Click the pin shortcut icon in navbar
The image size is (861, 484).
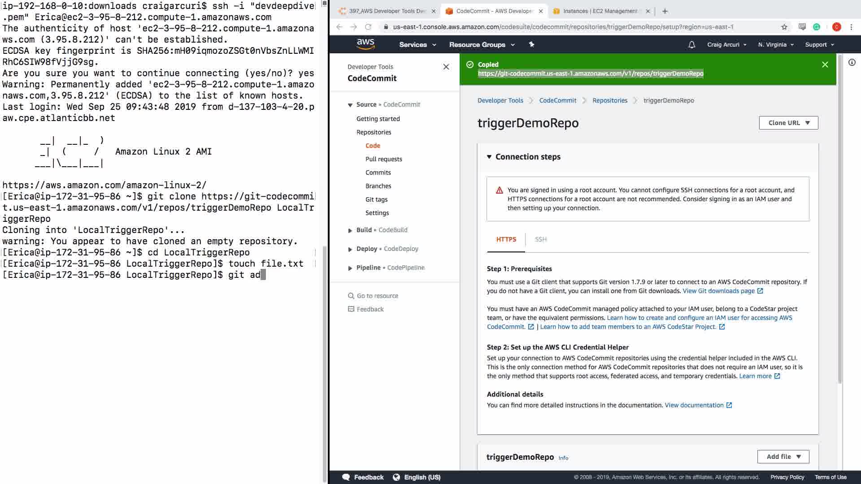click(x=531, y=44)
